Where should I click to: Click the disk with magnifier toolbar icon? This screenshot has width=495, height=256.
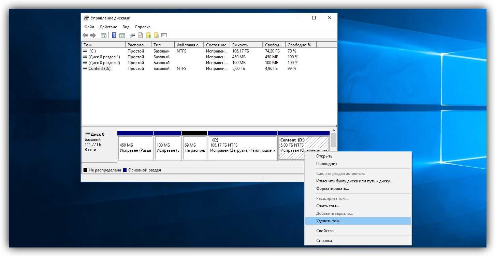tap(132, 35)
